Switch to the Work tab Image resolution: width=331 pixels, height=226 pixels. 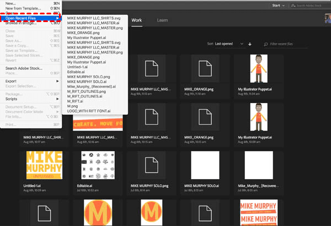[x=137, y=20]
